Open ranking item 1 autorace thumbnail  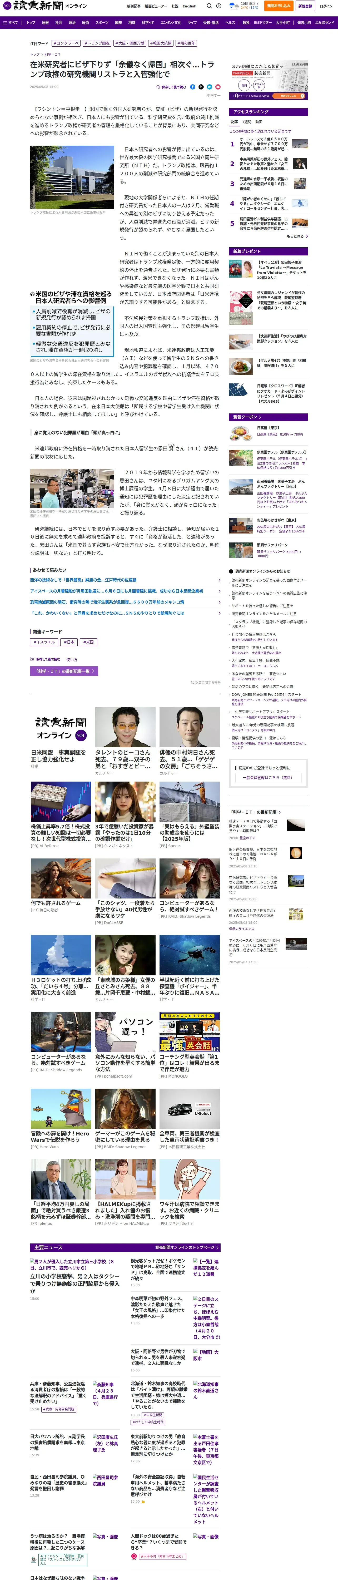[x=300, y=144]
